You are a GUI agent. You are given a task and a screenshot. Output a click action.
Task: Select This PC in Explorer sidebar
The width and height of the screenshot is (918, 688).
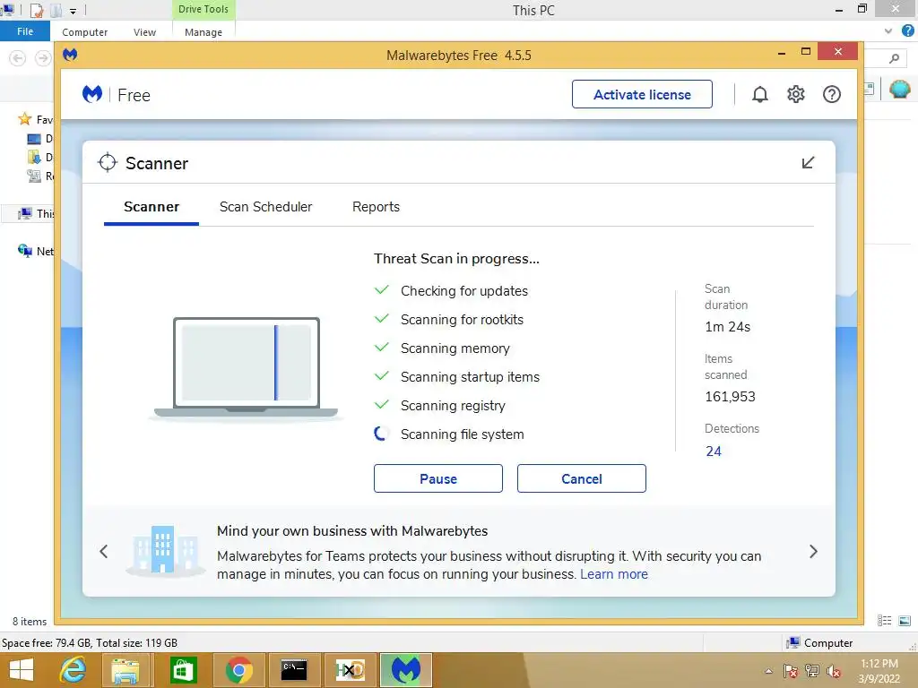click(x=36, y=213)
